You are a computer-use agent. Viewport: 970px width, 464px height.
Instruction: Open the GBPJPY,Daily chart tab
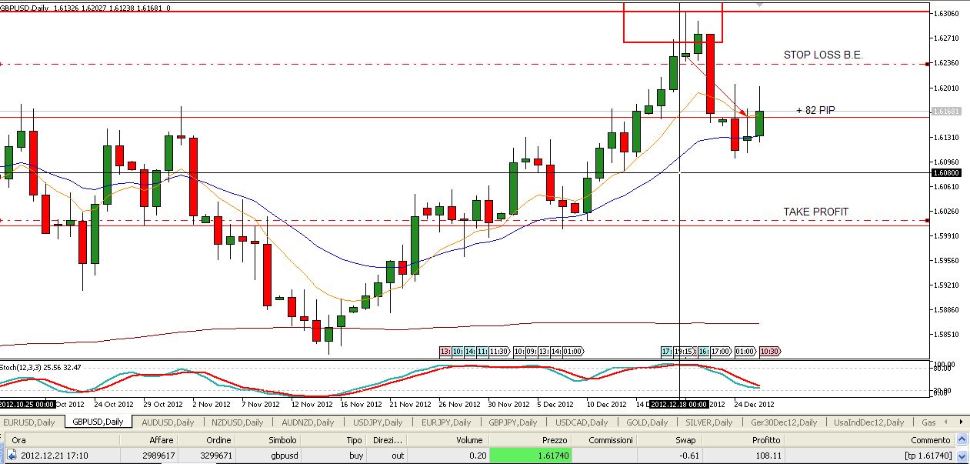512,422
